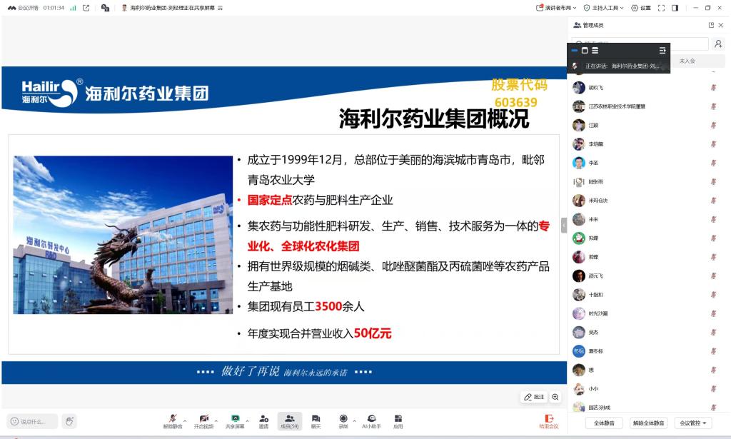This screenshot has width=731, height=439.
Task: Toggle mute for member 胡玖飞
Action: [x=713, y=88]
